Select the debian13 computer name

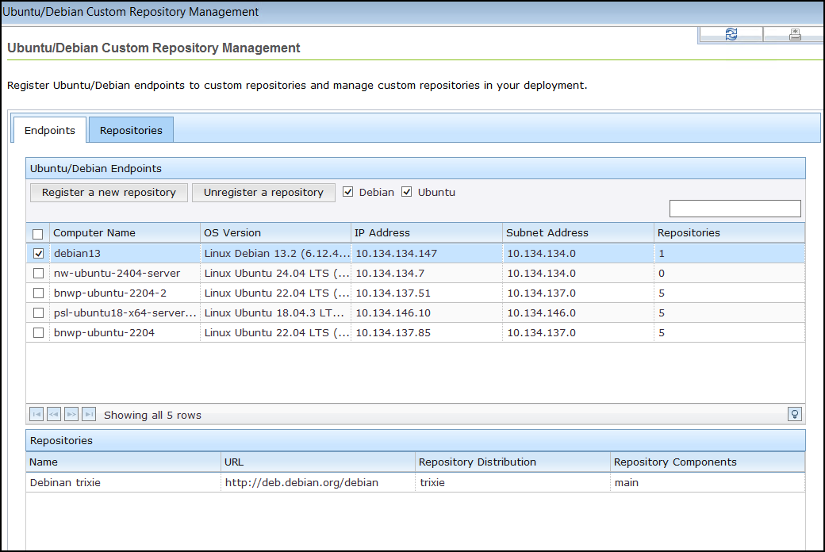(x=77, y=254)
